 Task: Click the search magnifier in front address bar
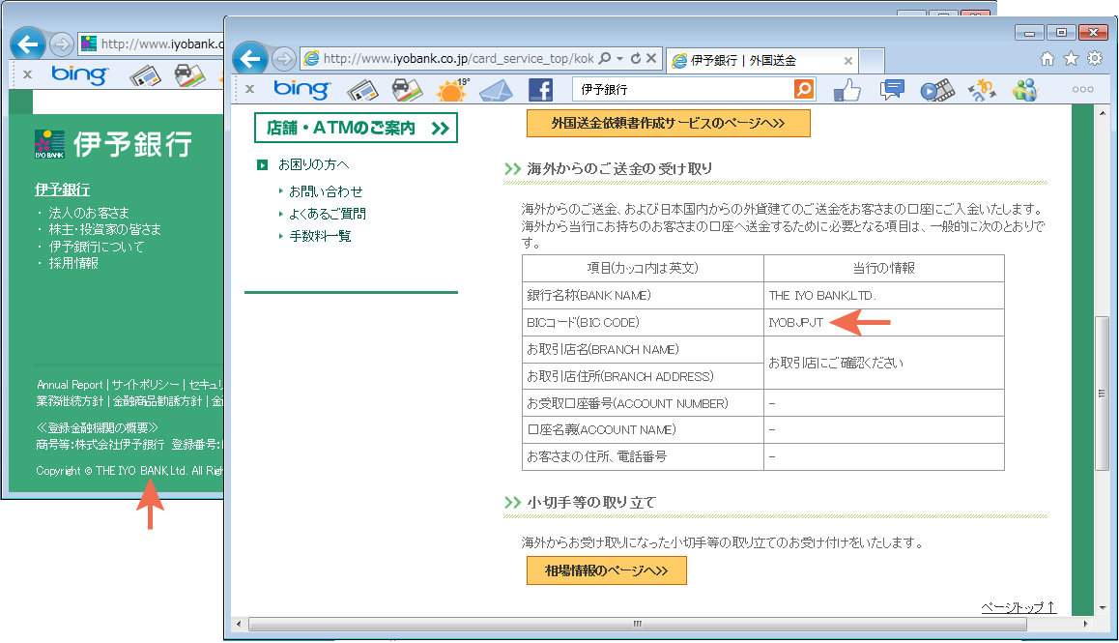coord(605,59)
